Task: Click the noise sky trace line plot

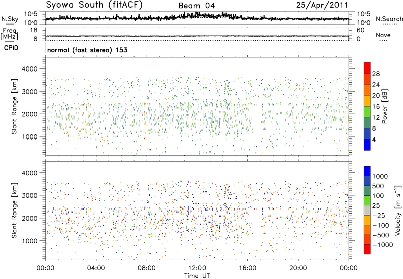Action: [x=197, y=18]
